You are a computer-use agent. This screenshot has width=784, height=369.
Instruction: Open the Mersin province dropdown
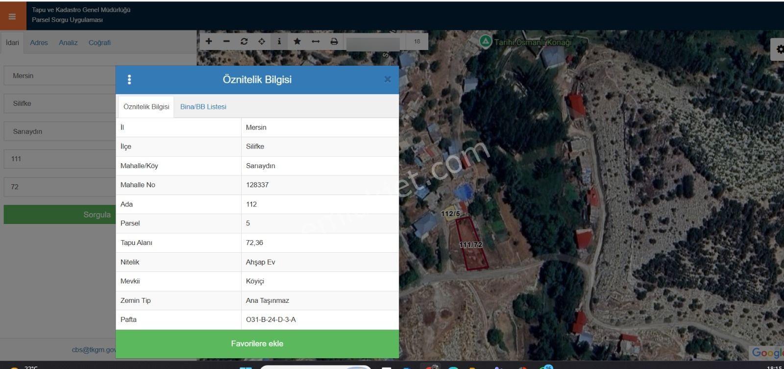60,76
